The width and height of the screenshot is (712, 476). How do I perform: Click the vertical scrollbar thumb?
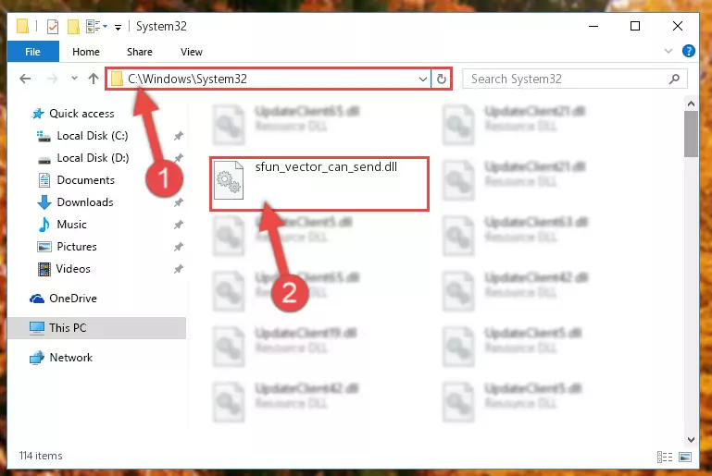(x=691, y=134)
